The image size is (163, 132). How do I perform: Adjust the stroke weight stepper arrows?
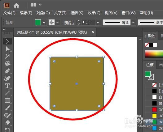coord(79,22)
